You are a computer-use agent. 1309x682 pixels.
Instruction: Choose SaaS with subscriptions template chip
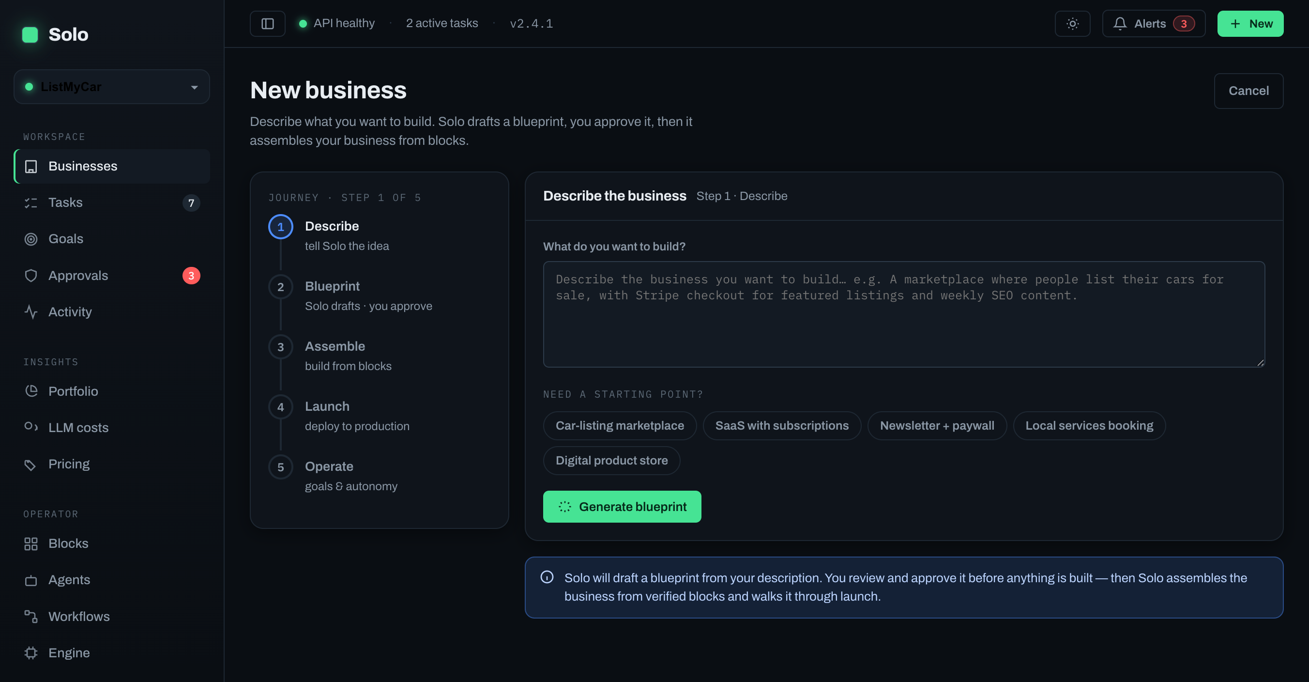781,426
